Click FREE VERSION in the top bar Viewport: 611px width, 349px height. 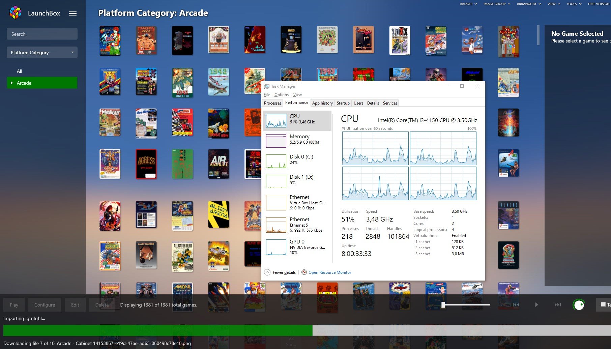[x=599, y=4]
